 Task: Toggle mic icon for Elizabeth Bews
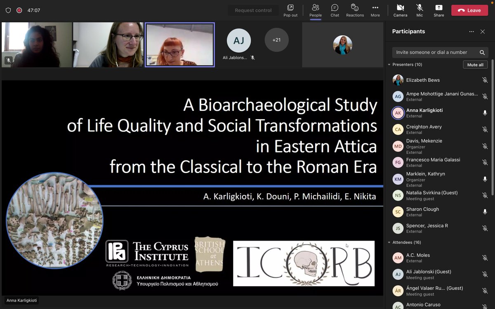[x=485, y=80]
